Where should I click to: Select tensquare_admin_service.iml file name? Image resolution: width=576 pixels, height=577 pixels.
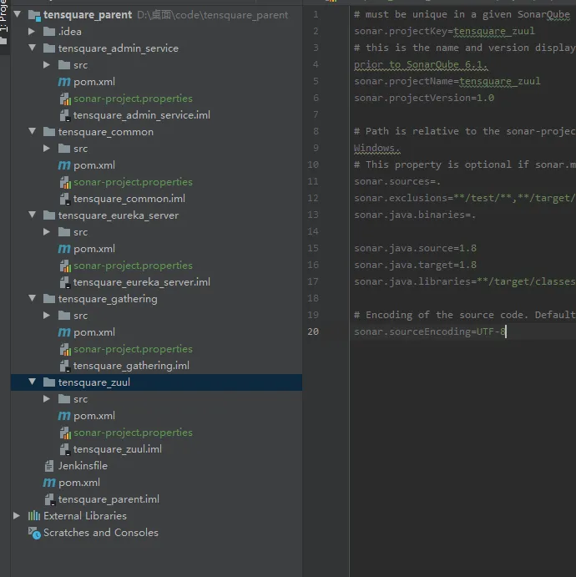(x=142, y=115)
